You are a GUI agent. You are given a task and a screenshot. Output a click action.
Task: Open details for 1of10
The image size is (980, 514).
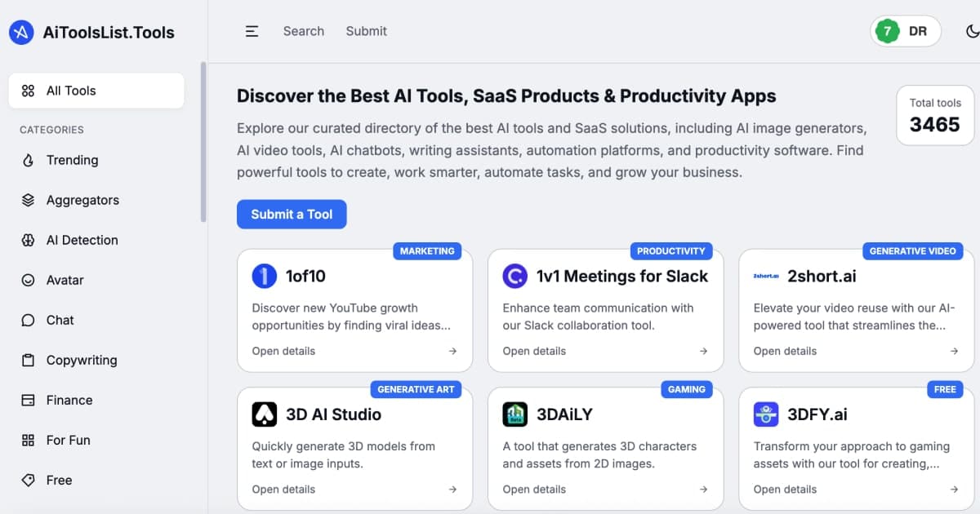coord(283,351)
